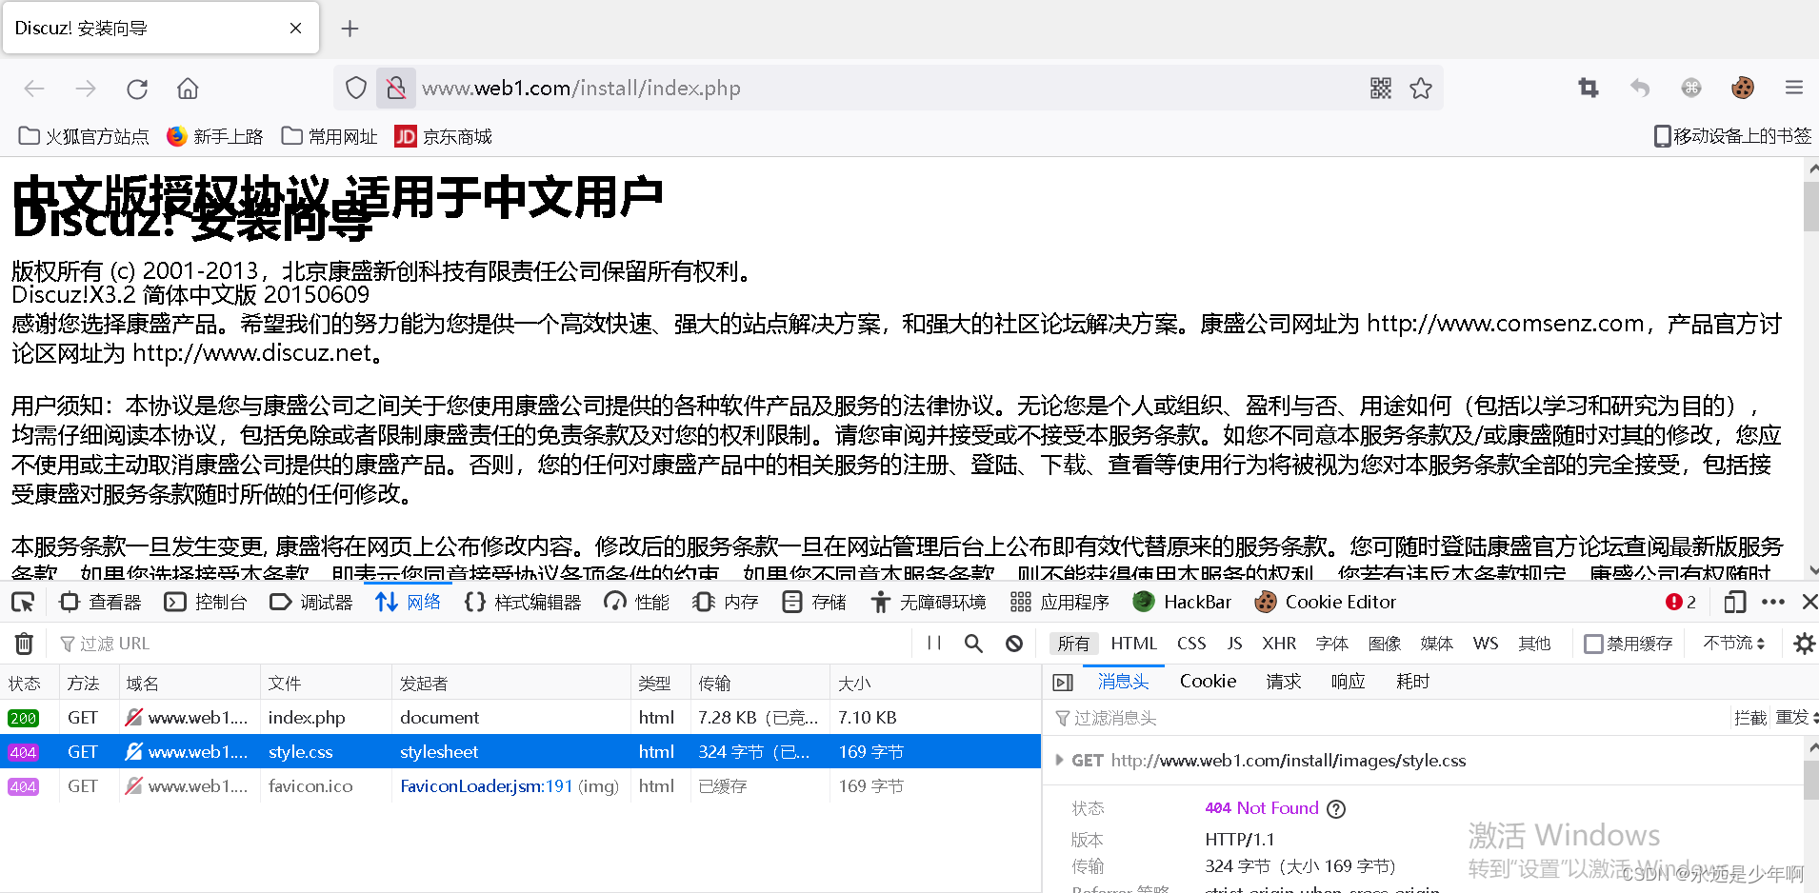Image resolution: width=1819 pixels, height=893 pixels.
Task: Open 新手上路 bookmark
Action: click(214, 136)
